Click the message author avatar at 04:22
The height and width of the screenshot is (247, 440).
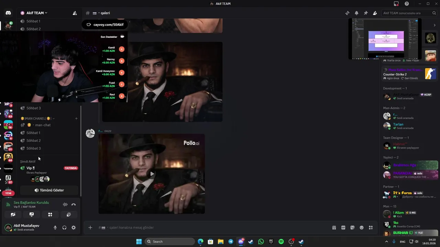point(90,133)
